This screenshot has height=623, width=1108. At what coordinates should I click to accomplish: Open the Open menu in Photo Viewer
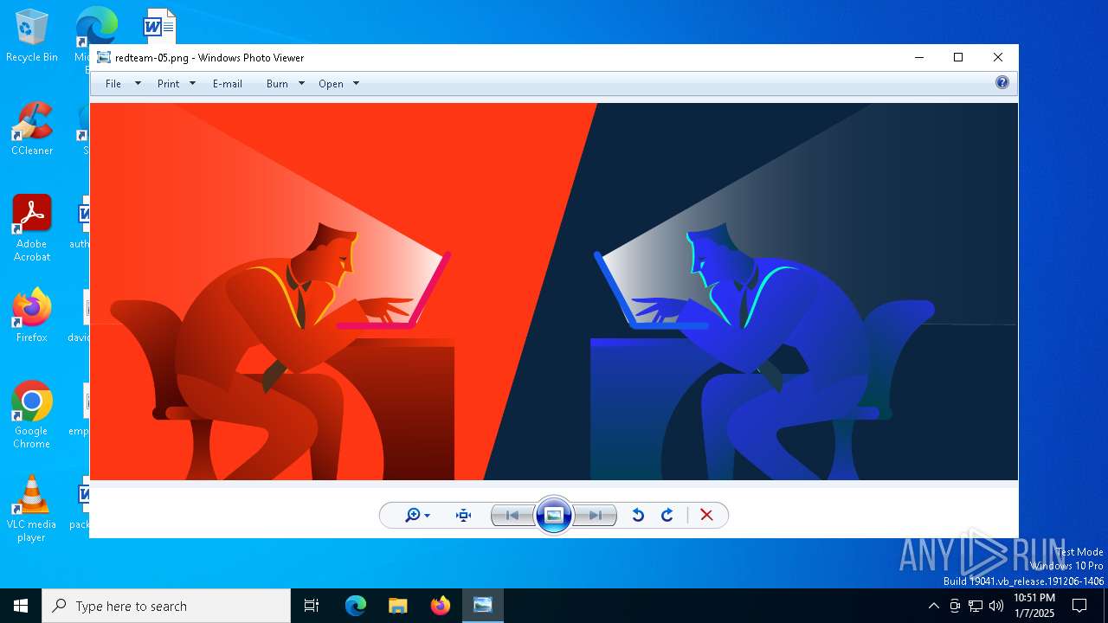tap(331, 84)
